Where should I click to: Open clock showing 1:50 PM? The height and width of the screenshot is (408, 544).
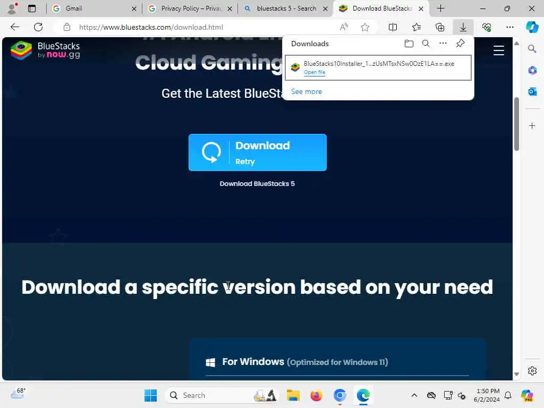click(x=487, y=395)
